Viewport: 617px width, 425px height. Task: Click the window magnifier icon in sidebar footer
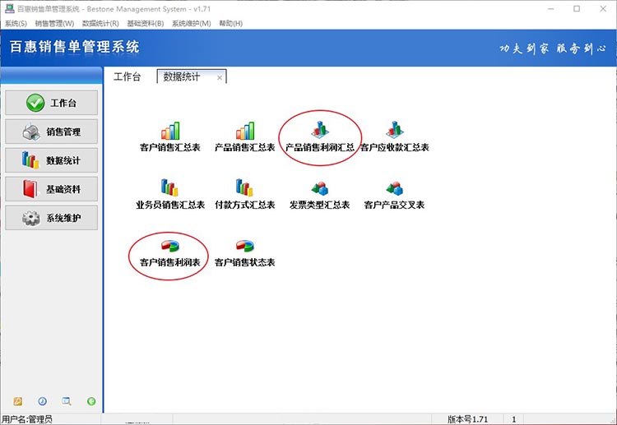[67, 401]
